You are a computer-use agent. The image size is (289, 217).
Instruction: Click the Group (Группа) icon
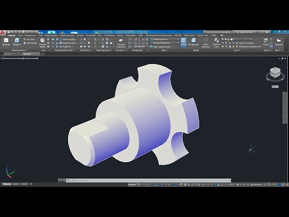pos(266,42)
